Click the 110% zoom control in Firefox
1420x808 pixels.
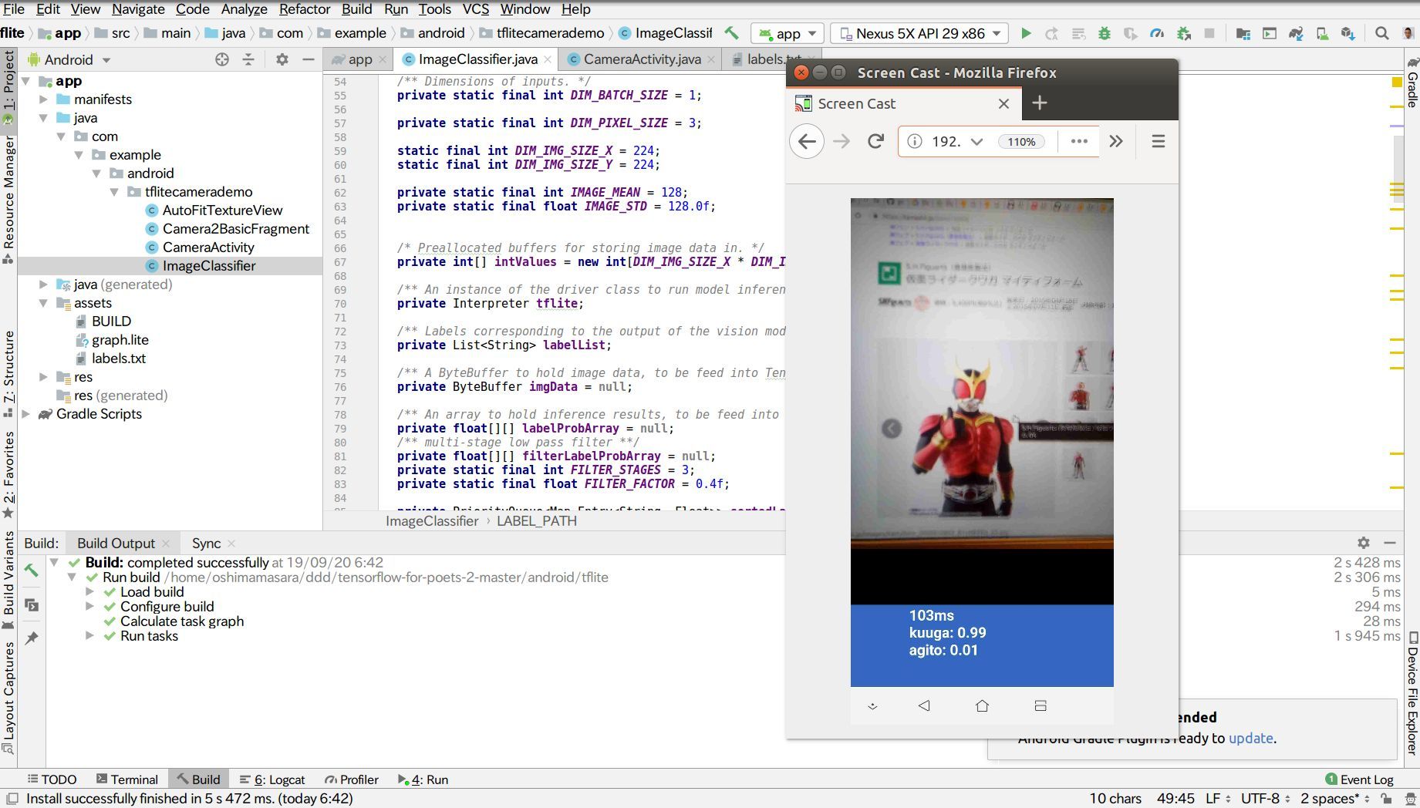click(1021, 141)
